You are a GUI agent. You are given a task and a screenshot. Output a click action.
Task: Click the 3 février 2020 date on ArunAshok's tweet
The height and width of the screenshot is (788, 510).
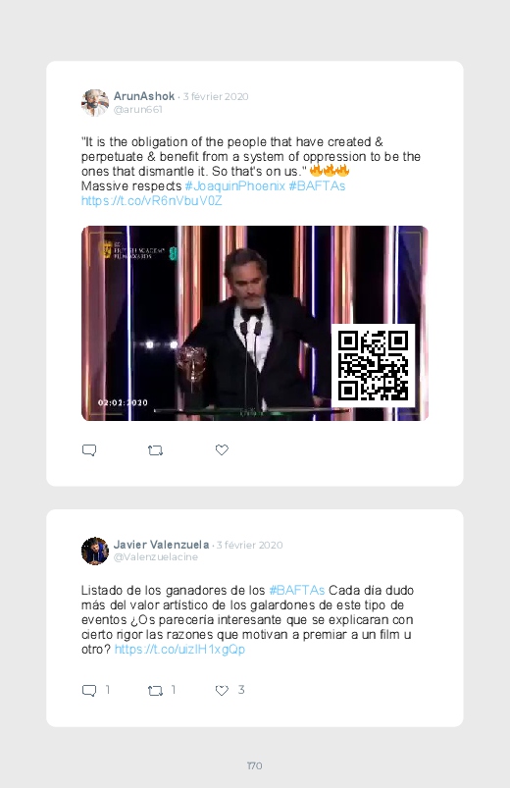point(216,96)
